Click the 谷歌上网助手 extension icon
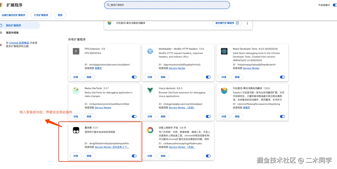 (150, 130)
